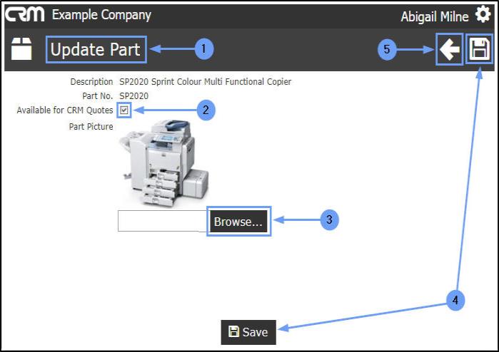Viewport: 499px width, 352px height.
Task: Click the numbered callout 1 marker
Action: point(204,48)
